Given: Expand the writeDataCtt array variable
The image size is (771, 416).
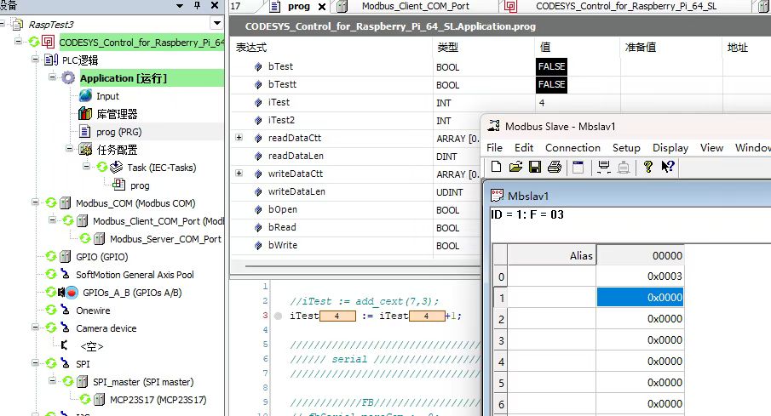Looking at the screenshot, I should (239, 174).
